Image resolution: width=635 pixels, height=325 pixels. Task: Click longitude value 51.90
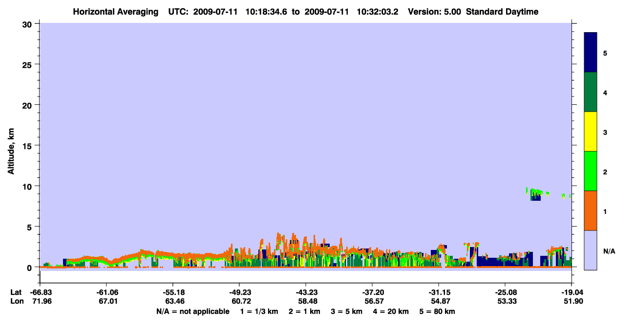pyautogui.click(x=572, y=301)
